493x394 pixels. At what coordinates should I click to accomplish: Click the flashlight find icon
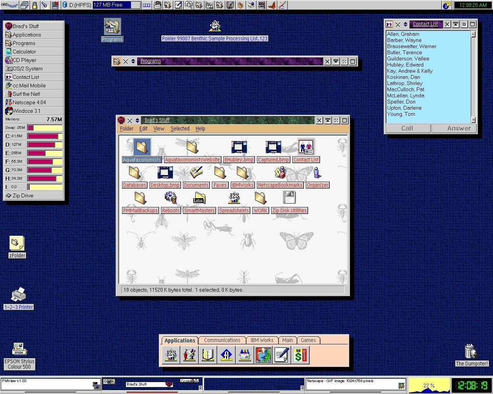point(45,5)
